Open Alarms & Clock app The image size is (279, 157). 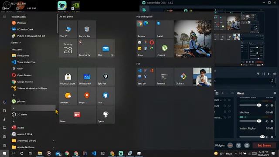coord(33,134)
